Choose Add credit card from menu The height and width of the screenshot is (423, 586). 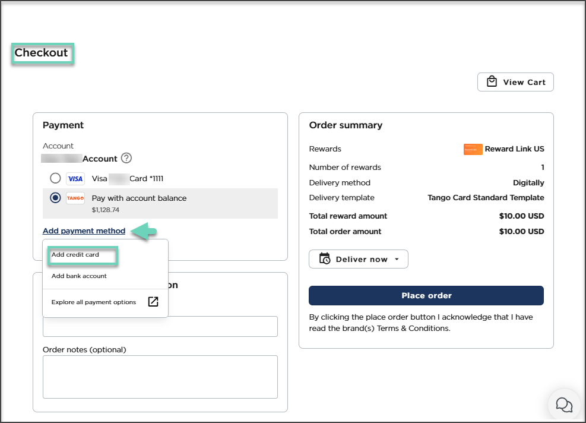point(75,255)
